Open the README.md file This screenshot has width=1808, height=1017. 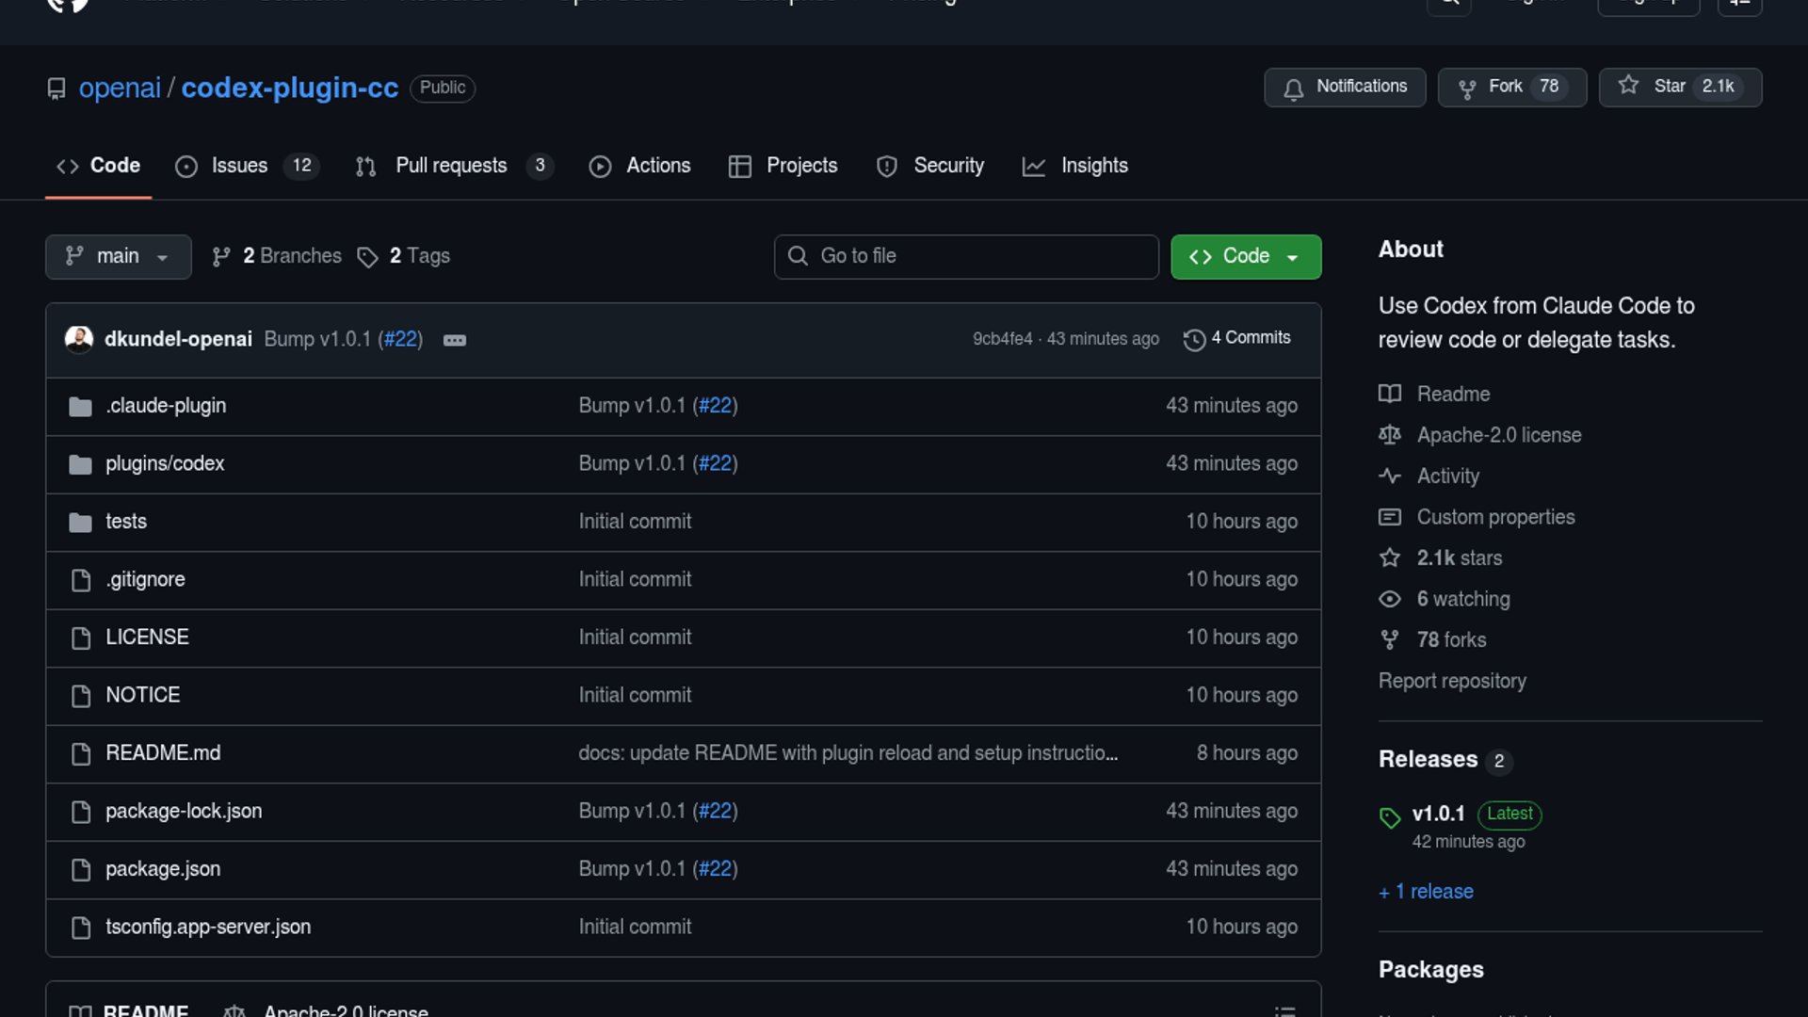[163, 753]
